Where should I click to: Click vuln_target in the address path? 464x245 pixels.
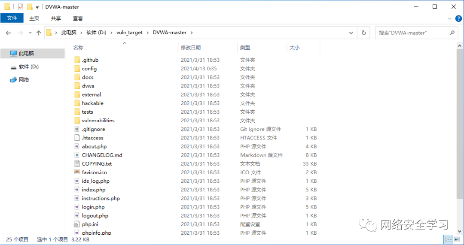(x=130, y=33)
